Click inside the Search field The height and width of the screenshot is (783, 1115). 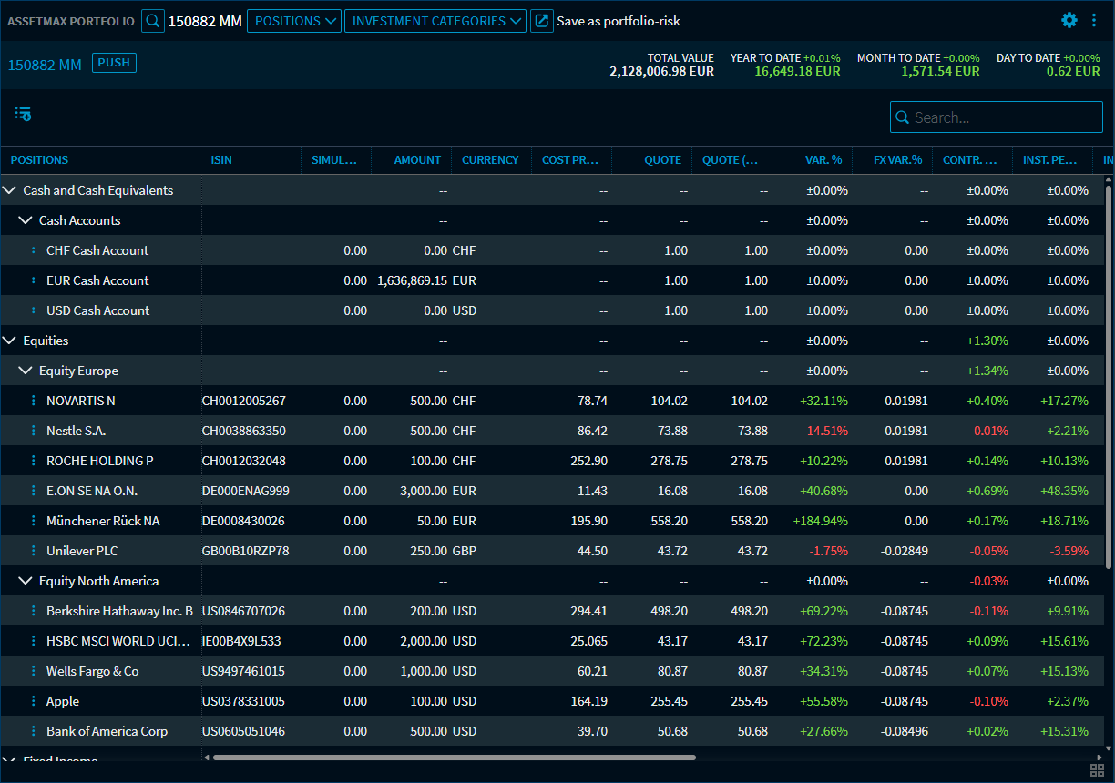pyautogui.click(x=996, y=117)
